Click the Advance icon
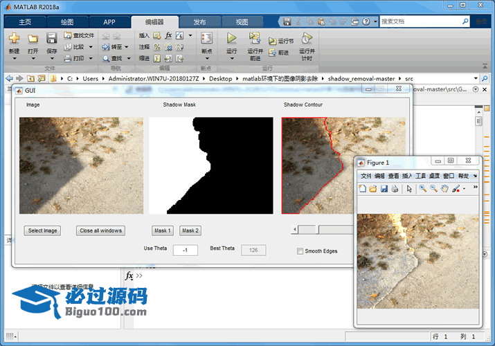 click(x=272, y=53)
